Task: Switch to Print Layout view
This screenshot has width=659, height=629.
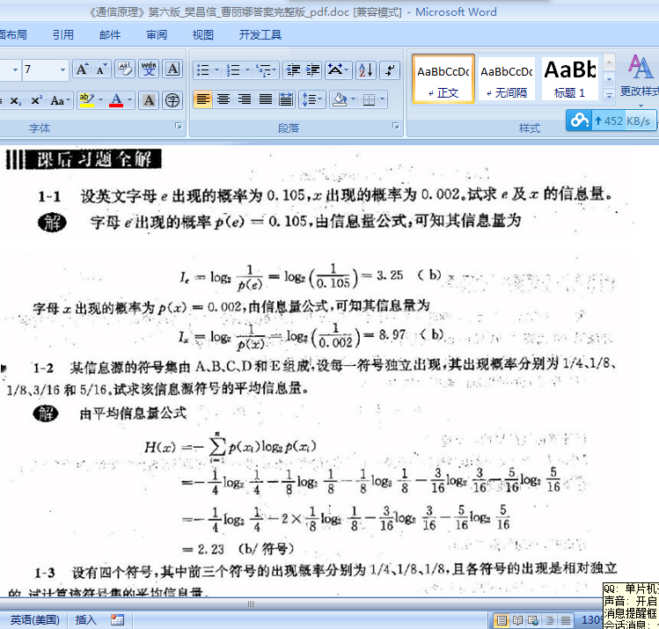Action: pos(502,620)
